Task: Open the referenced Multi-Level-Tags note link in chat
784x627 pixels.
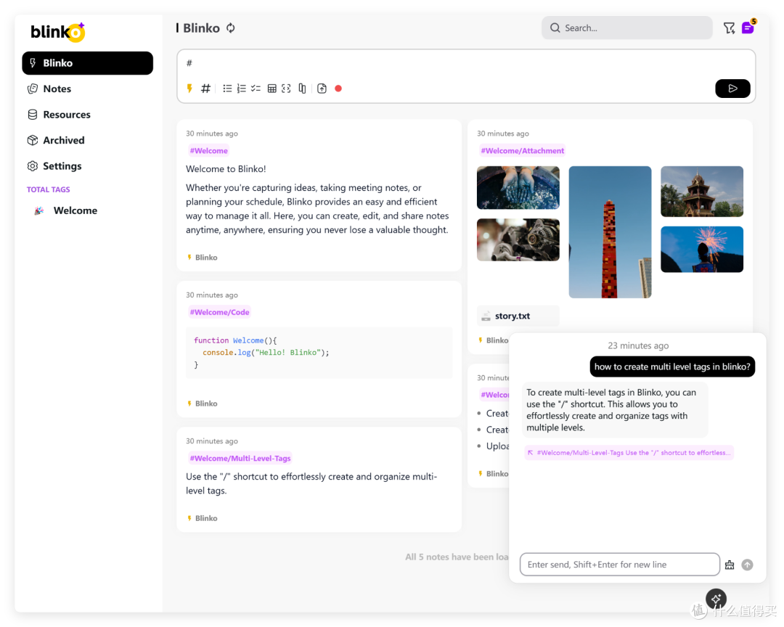Action: click(629, 452)
